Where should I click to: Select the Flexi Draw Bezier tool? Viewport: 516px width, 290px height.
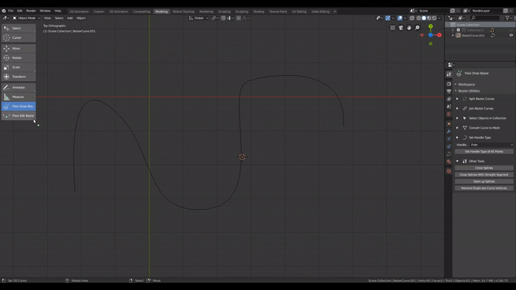(x=18, y=106)
